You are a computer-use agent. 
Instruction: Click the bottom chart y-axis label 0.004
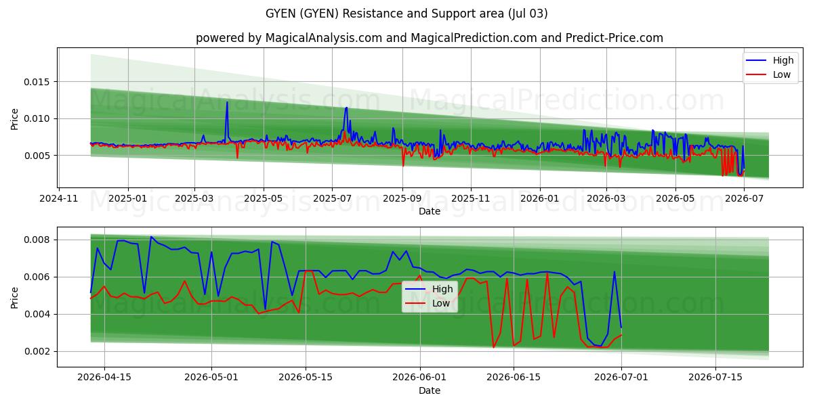38,314
